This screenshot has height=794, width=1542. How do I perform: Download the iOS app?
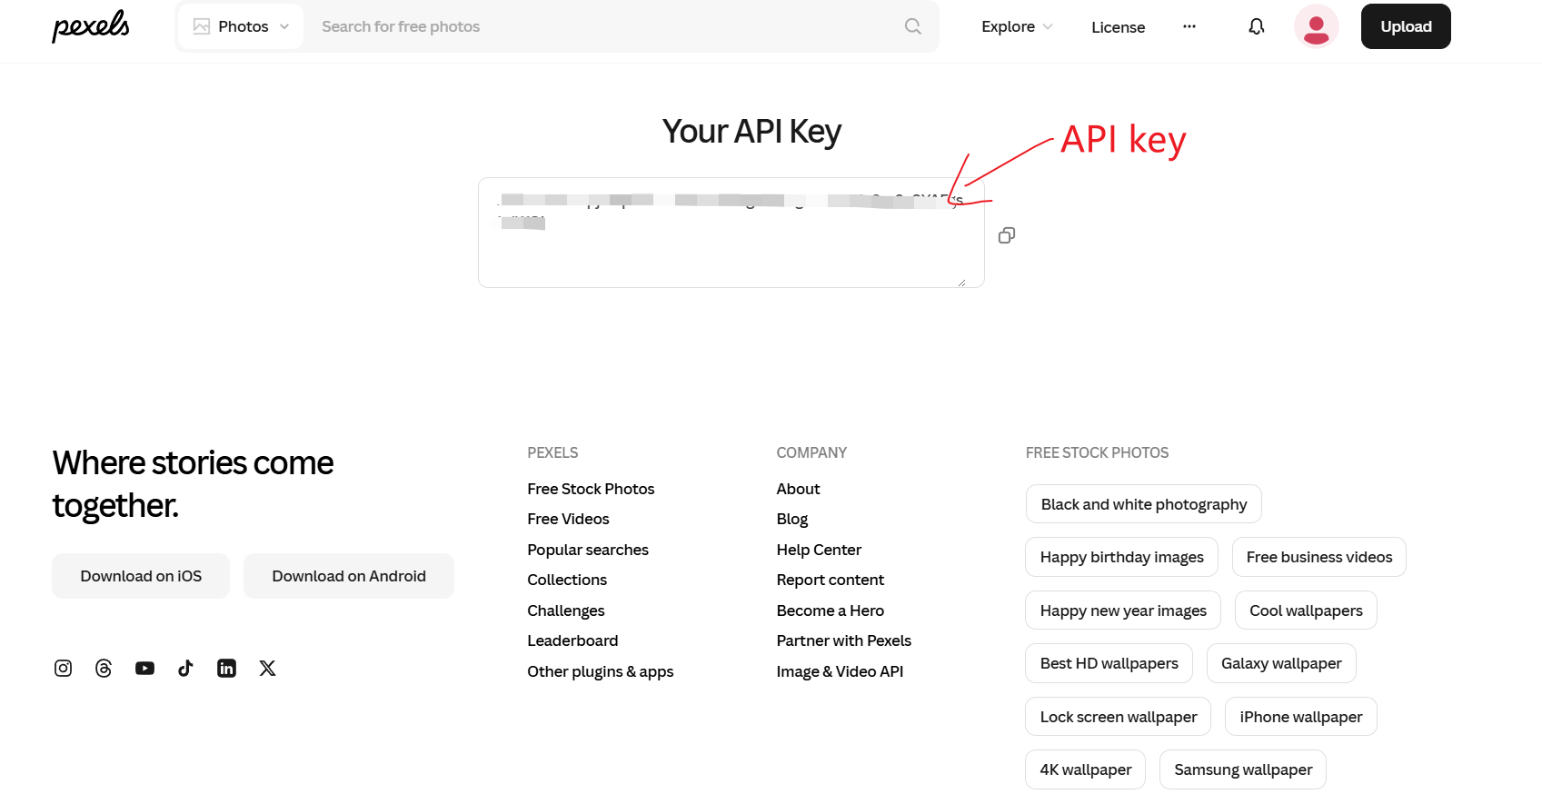(141, 576)
